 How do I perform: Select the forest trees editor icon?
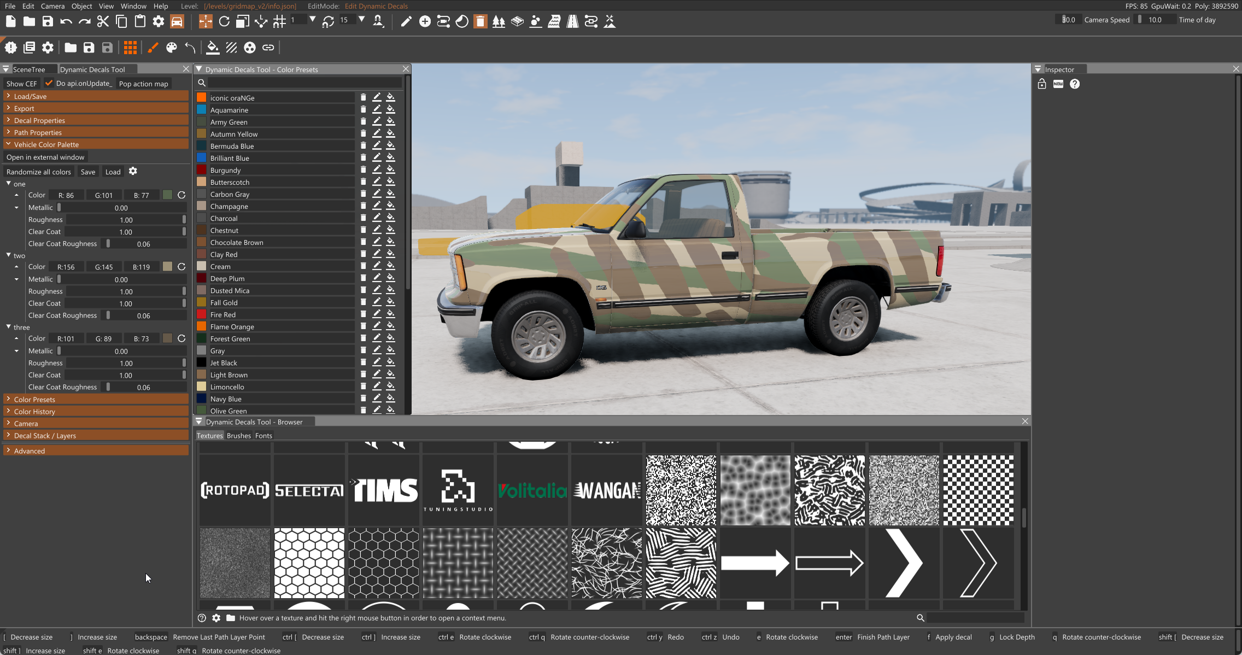pos(499,21)
